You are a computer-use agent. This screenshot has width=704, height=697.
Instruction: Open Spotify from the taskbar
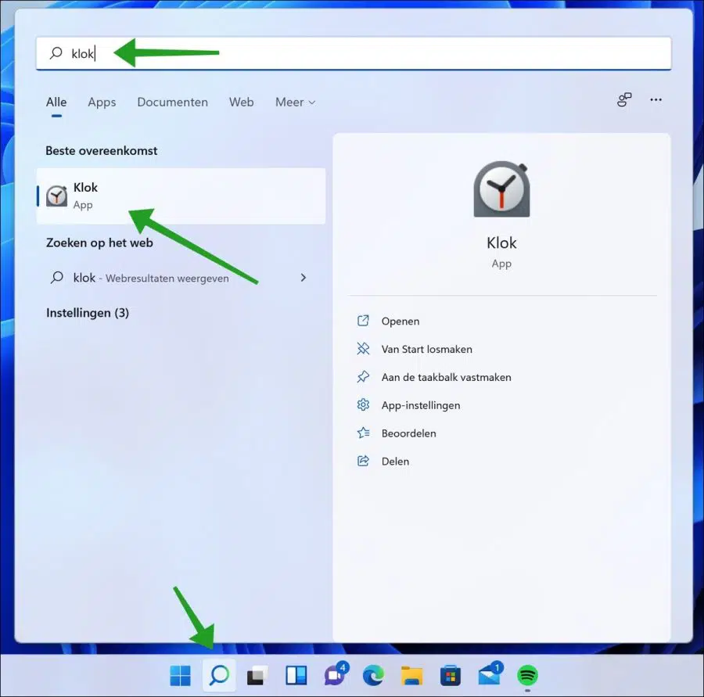(x=527, y=675)
